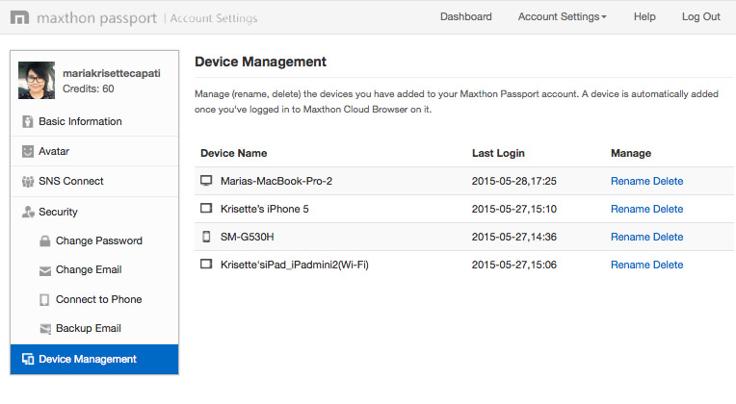The width and height of the screenshot is (736, 404).
Task: Click the SM-G530H device name
Action: [248, 238]
